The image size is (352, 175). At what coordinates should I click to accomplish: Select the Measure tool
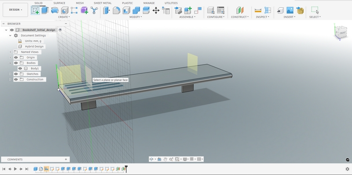258,10
